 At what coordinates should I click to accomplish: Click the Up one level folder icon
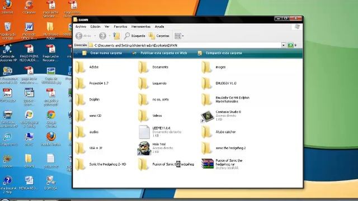pos(116,36)
